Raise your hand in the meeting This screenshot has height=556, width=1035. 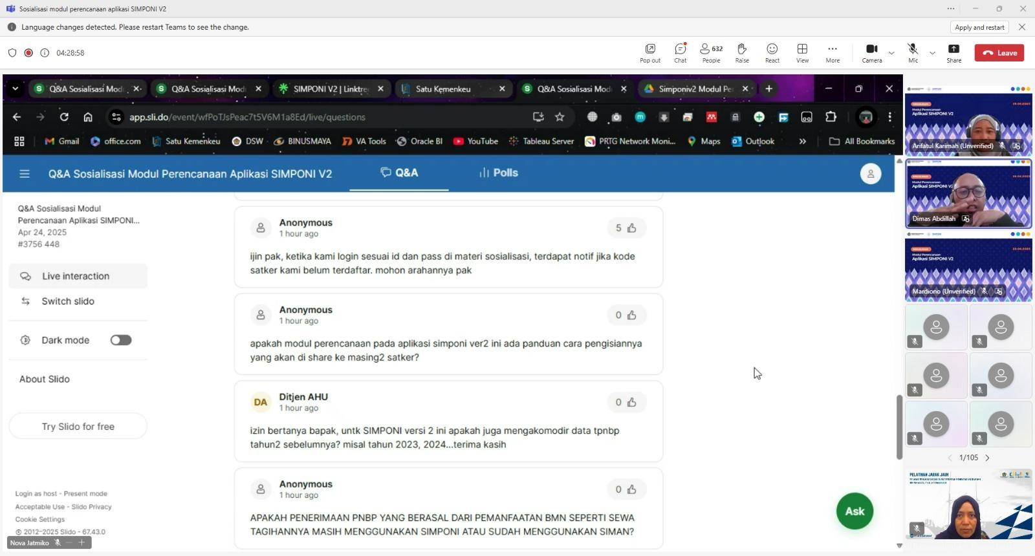pos(742,52)
